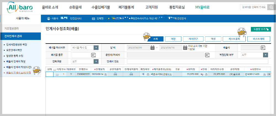Open the 입력구분 dropdown
This screenshot has width=276, height=116.
pos(96,61)
